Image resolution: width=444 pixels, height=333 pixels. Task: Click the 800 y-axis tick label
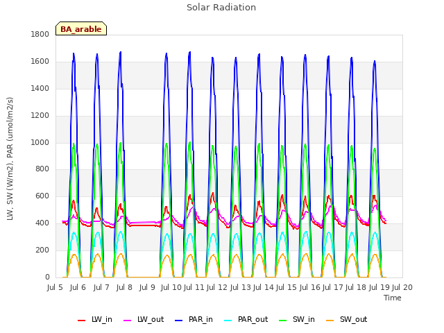42,169
